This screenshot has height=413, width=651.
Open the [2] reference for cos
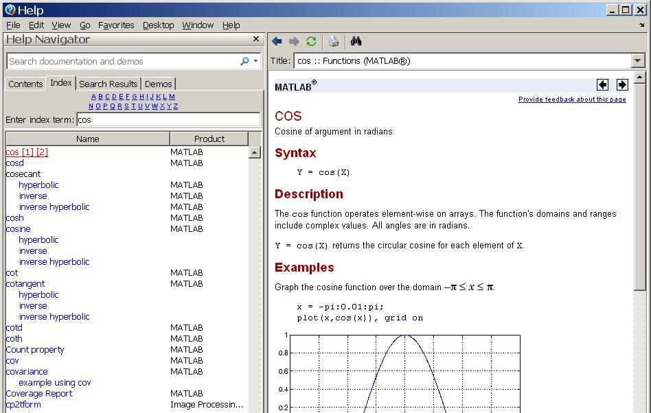click(43, 152)
